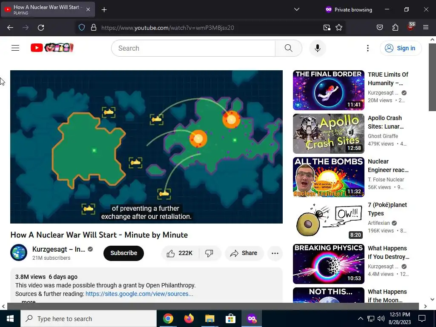Open BREAKING PHYSICS video thumbnail
This screenshot has width=436, height=327.
click(328, 264)
